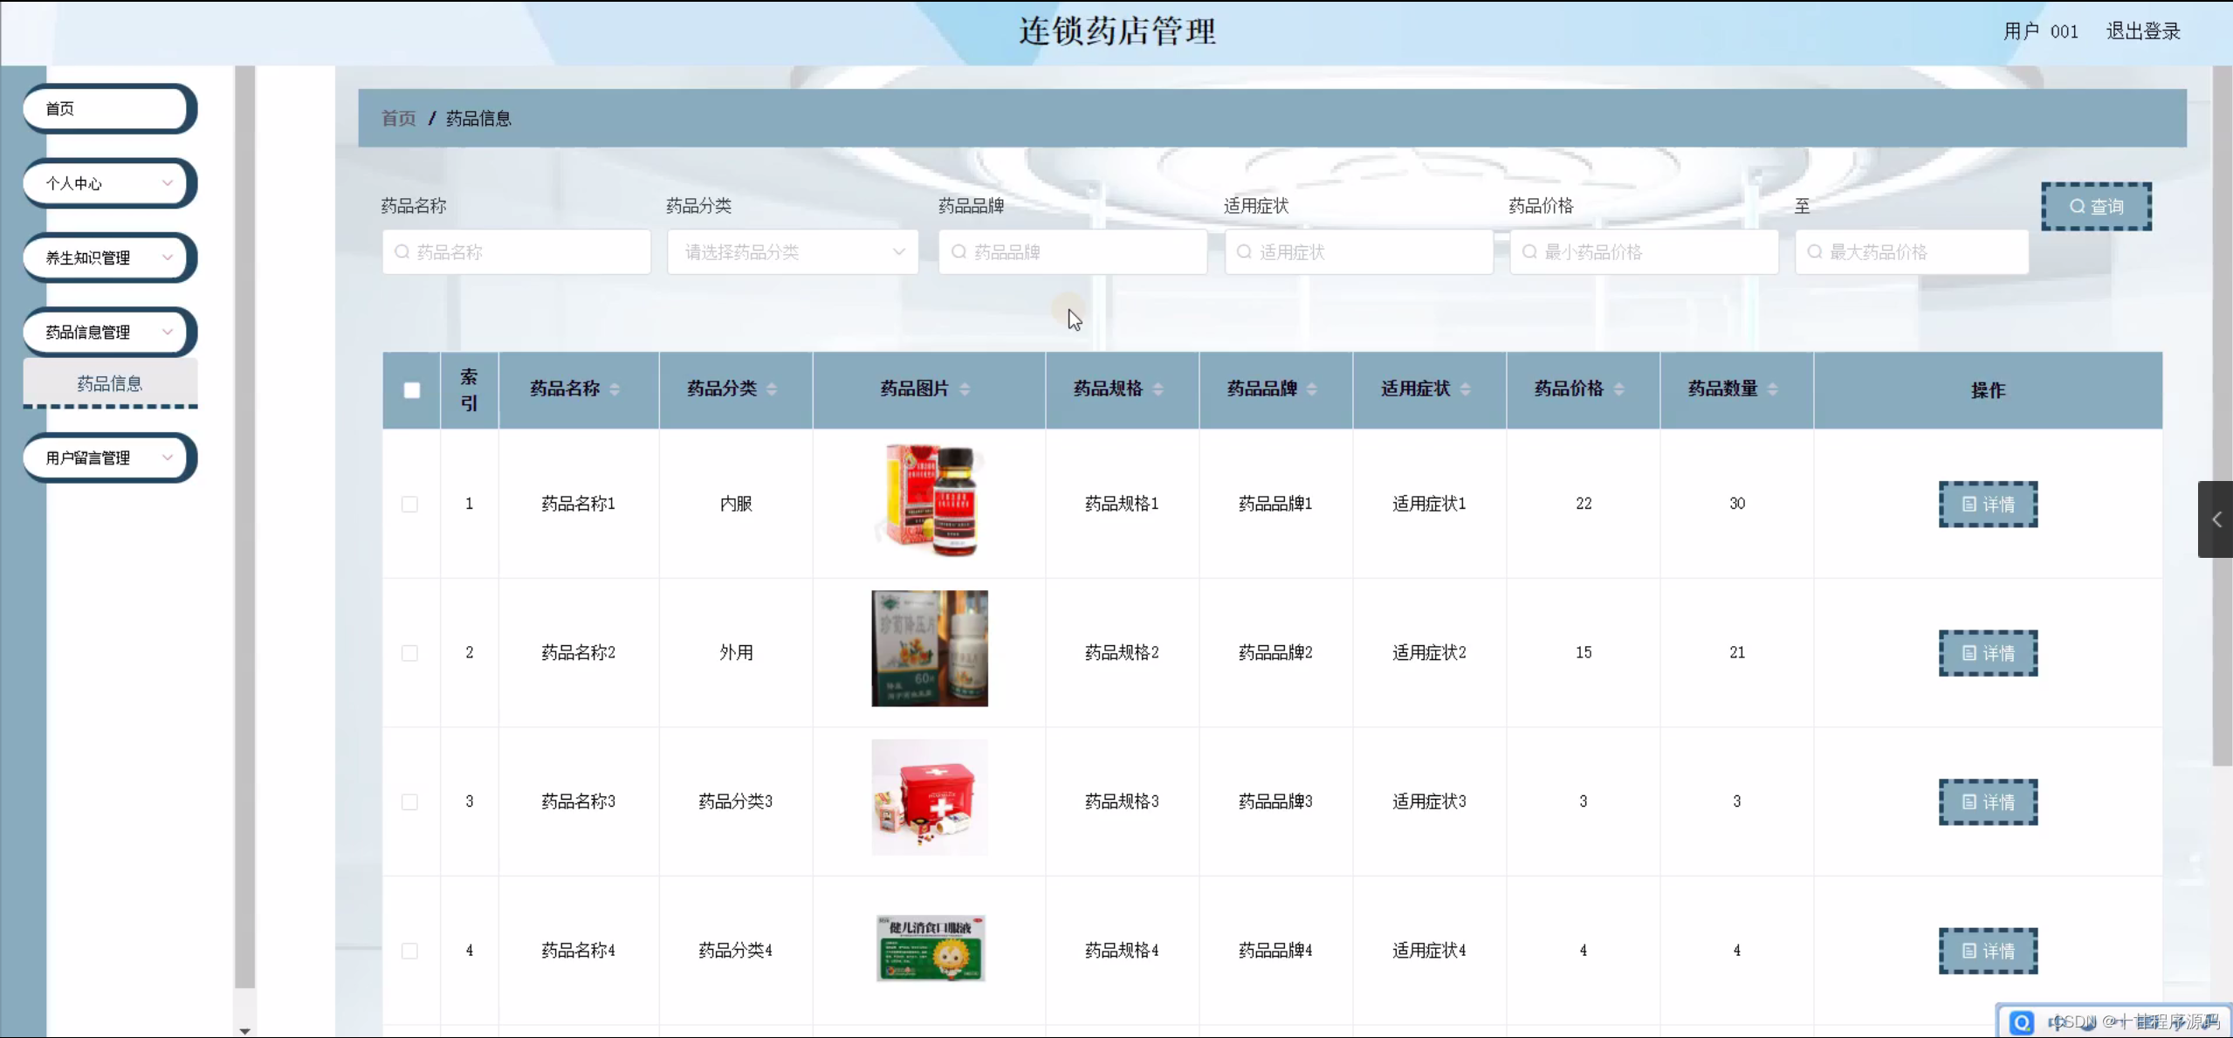Select 药品信息 in the sidebar
The height and width of the screenshot is (1038, 2233).
click(110, 383)
